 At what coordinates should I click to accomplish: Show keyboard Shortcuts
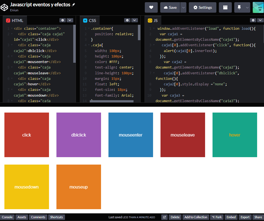tap(56, 217)
